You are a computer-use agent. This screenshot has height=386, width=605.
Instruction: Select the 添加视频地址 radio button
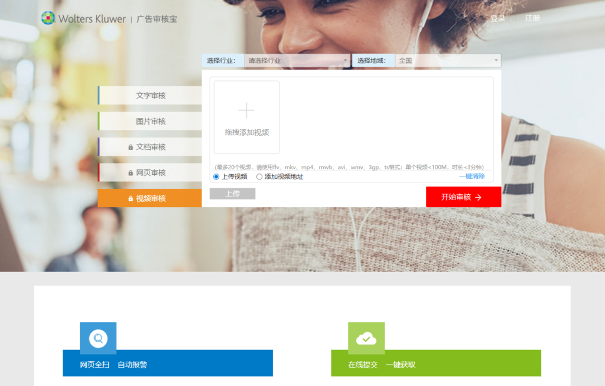point(259,176)
